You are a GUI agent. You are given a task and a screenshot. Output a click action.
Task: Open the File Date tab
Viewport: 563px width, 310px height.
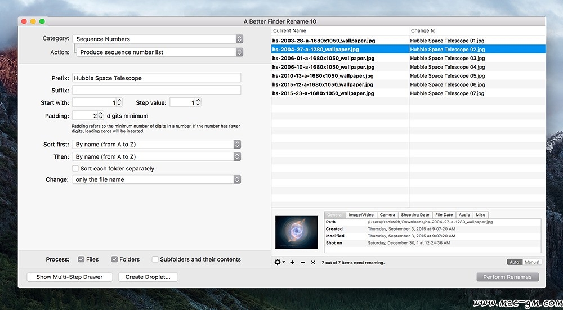point(444,215)
